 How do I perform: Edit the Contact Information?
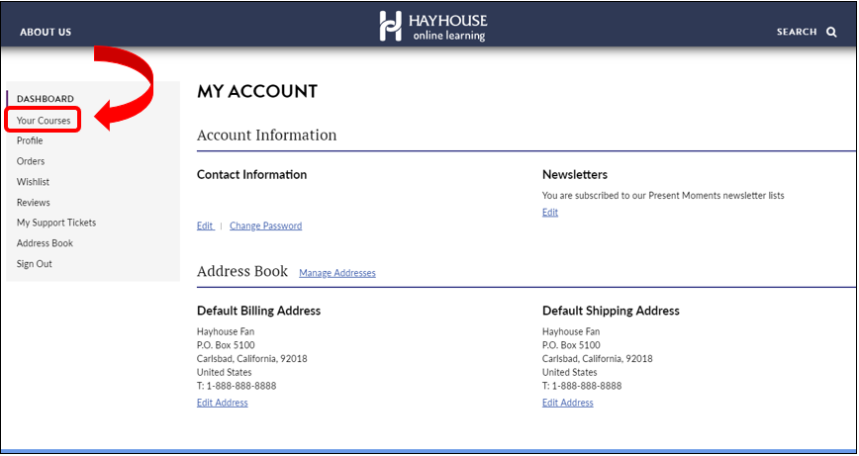tap(205, 226)
